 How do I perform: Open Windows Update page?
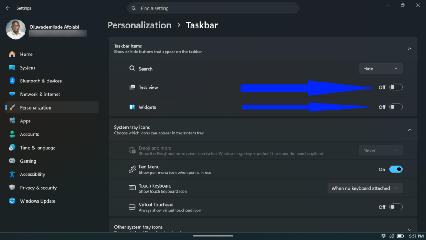(x=52, y=201)
